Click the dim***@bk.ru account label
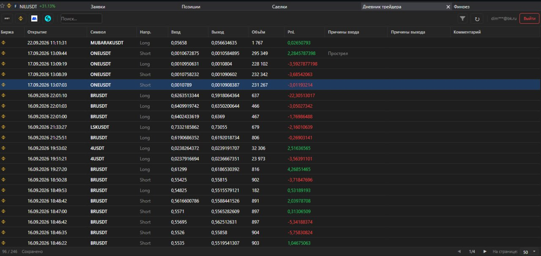Image resolution: width=541 pixels, height=256 pixels. pos(504,19)
